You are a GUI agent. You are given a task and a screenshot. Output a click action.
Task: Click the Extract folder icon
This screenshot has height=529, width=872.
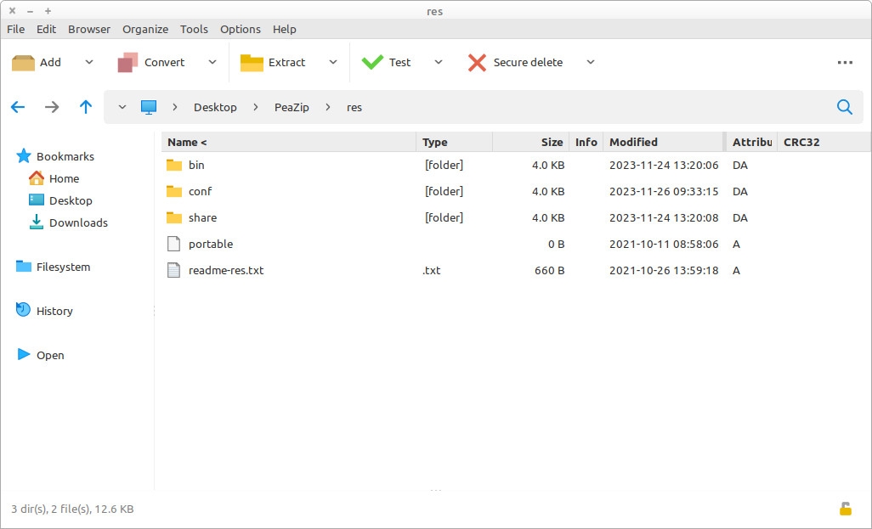[x=252, y=62]
